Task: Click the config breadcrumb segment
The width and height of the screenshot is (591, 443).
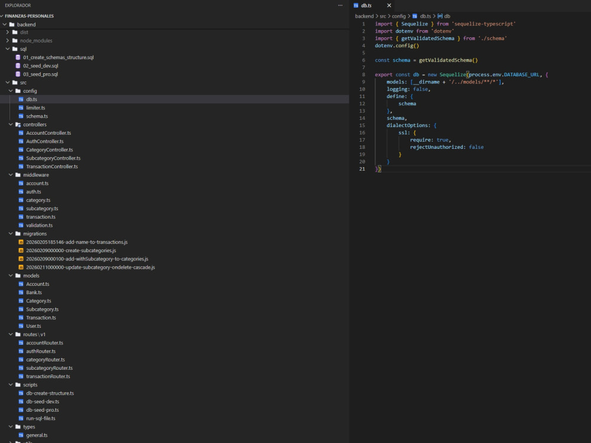Action: (399, 16)
